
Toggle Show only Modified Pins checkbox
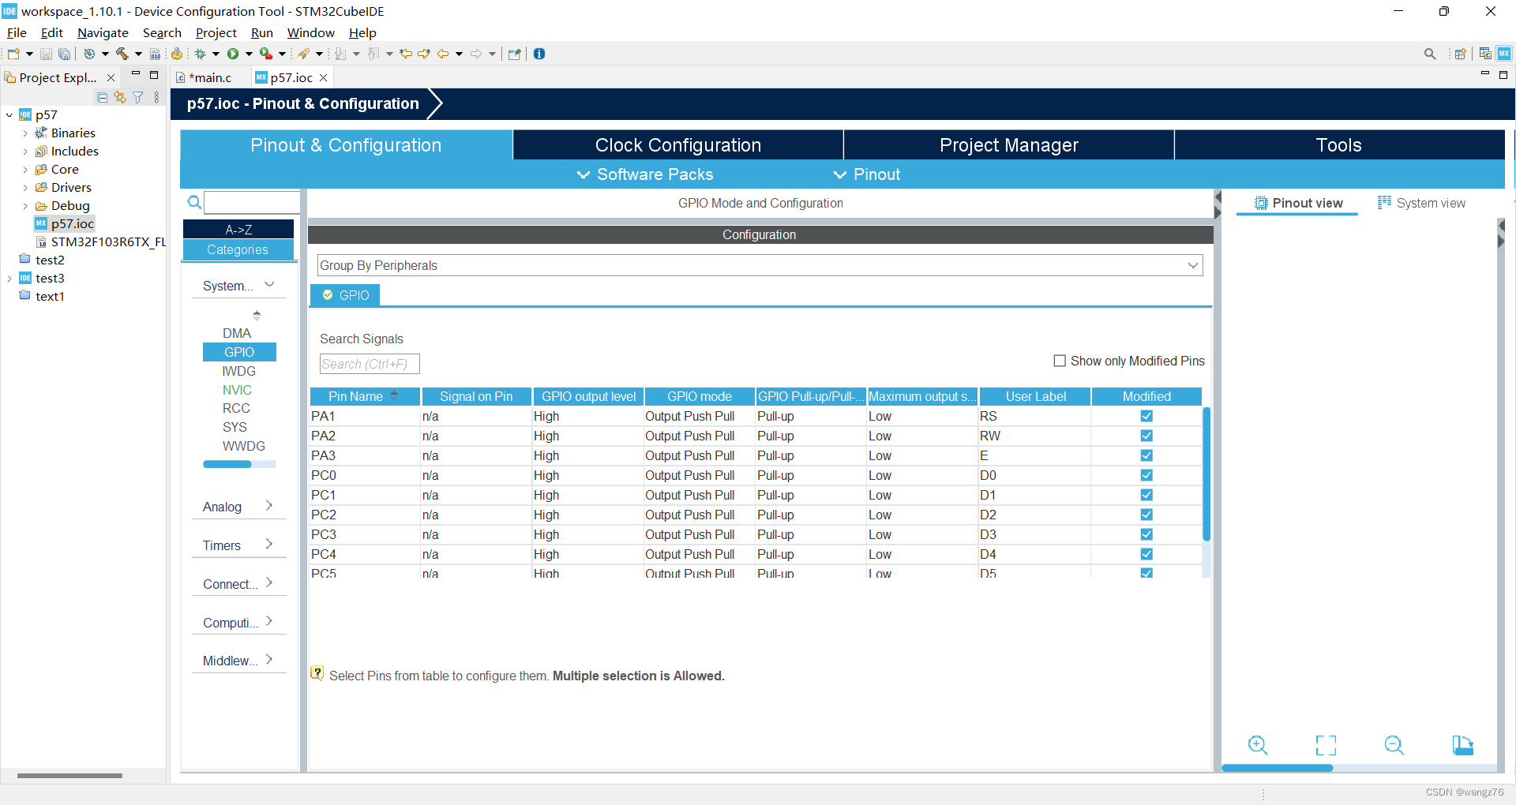point(1060,361)
